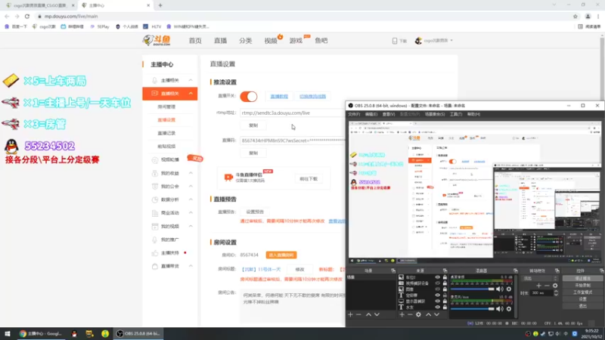
Task: Move scene down with the down arrow
Action: (x=377, y=314)
